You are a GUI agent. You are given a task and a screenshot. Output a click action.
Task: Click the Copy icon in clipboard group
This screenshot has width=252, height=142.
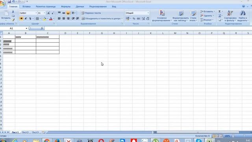click(x=13, y=16)
